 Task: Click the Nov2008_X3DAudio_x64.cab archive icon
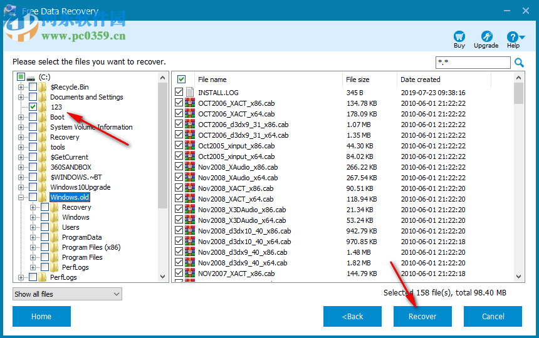(x=190, y=220)
